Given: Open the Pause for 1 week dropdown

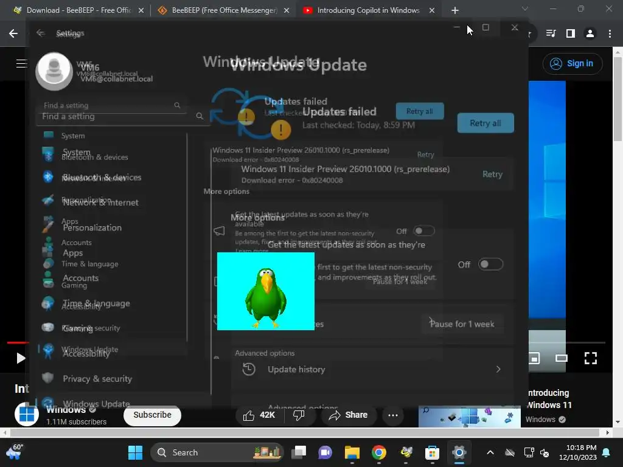Looking at the screenshot, I should 462,324.
